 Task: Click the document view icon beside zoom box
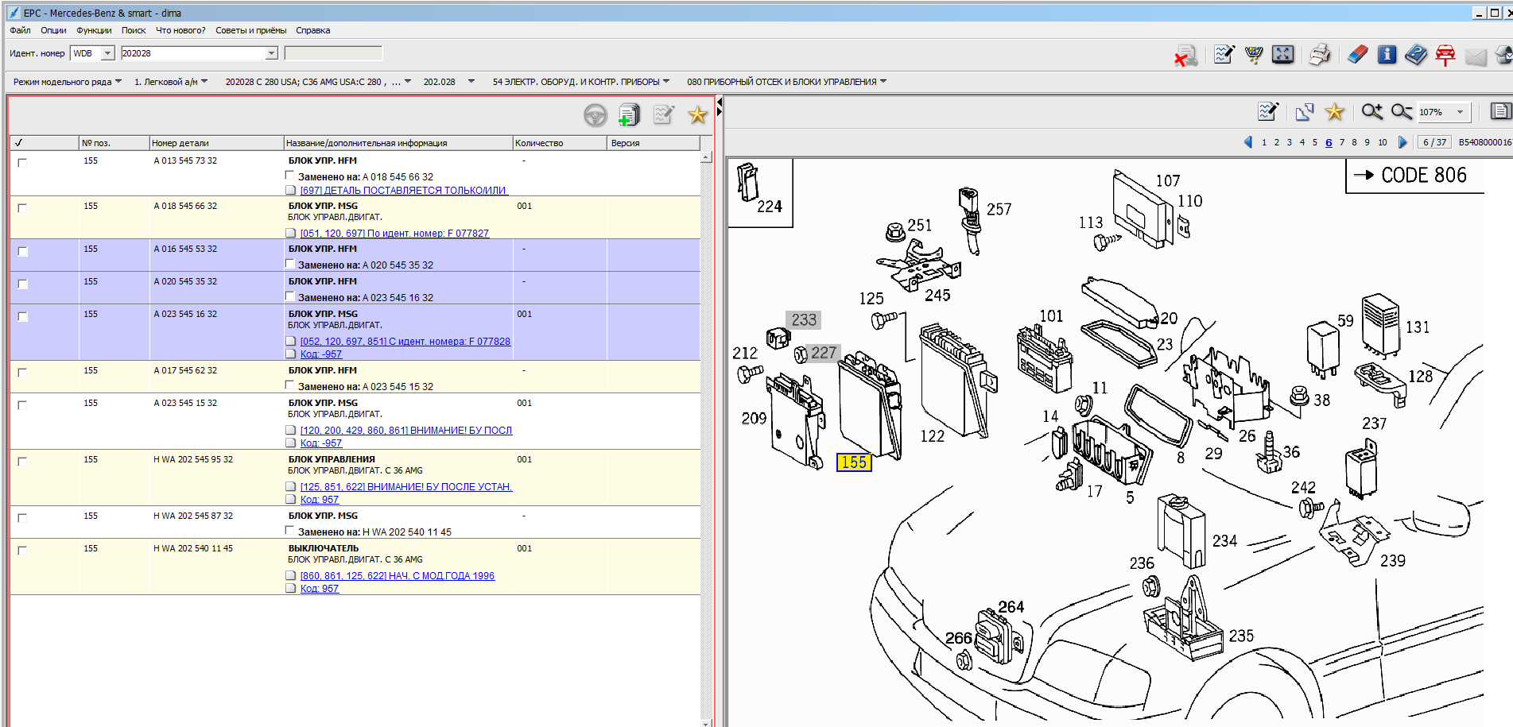[x=1500, y=112]
